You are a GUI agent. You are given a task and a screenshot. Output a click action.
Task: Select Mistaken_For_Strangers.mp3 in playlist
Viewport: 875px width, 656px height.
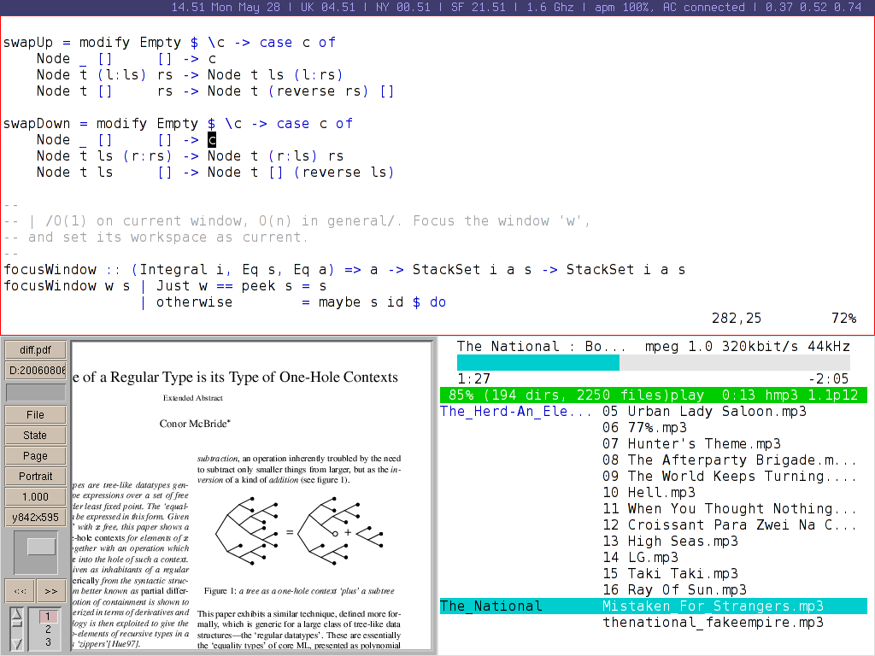click(x=713, y=606)
